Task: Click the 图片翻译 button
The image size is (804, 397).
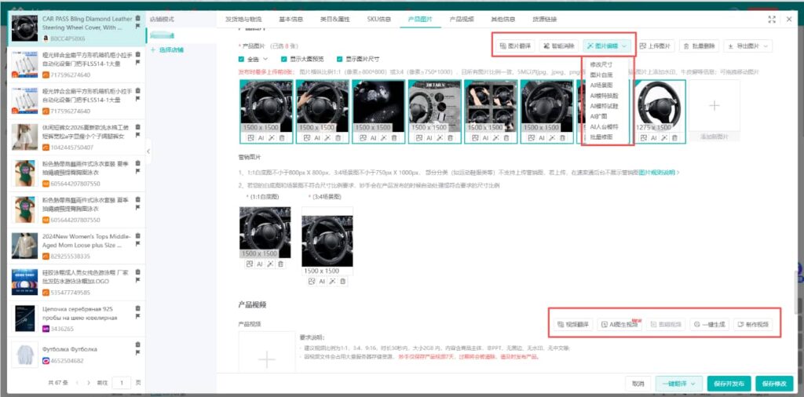Action: pyautogui.click(x=517, y=46)
